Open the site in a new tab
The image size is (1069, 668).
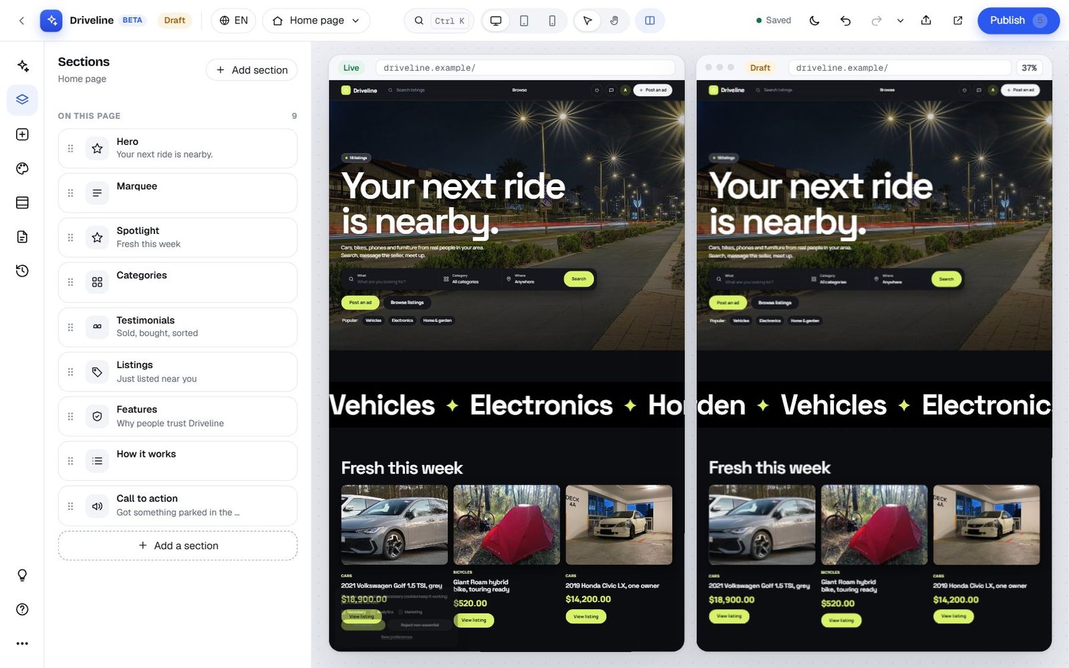[x=957, y=21]
